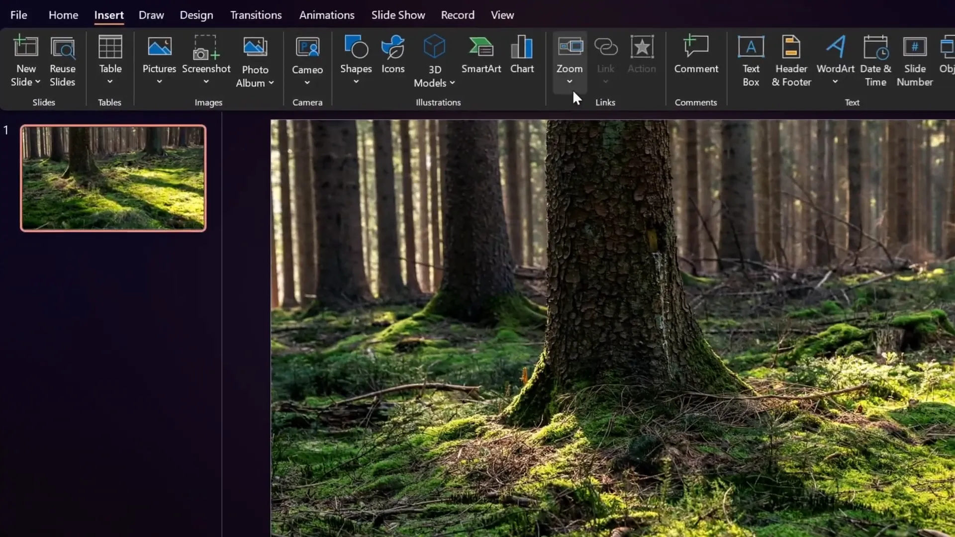
Task: Select slide 1 thumbnail in panel
Action: coord(113,178)
